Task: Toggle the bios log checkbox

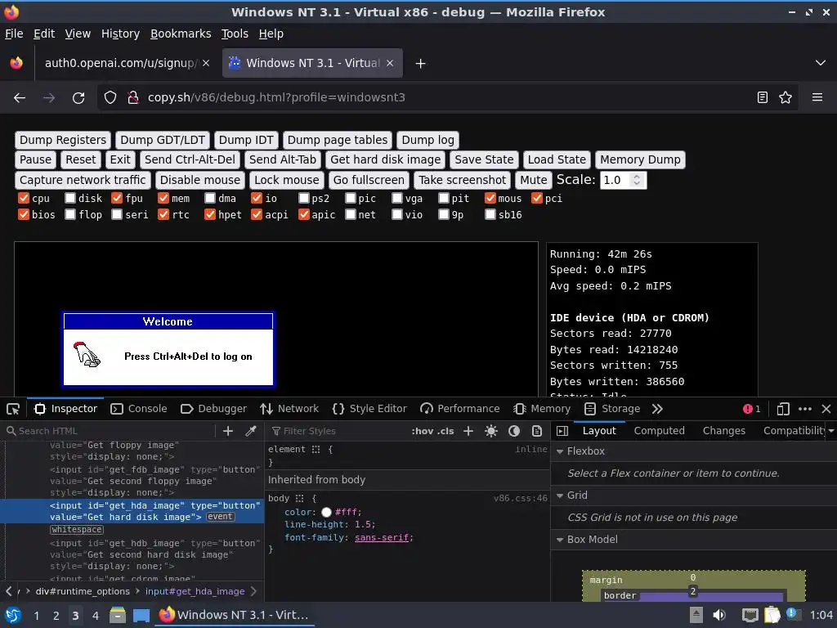Action: coord(24,215)
